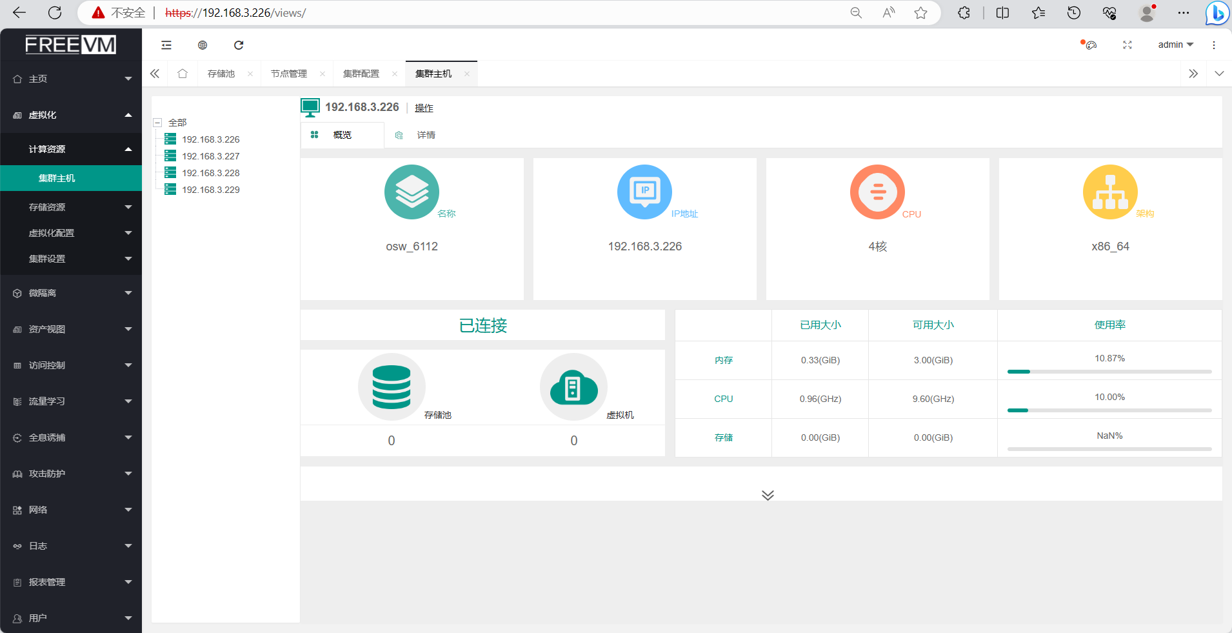Click the refresh icon in the app toolbar
The image size is (1232, 633).
click(239, 45)
